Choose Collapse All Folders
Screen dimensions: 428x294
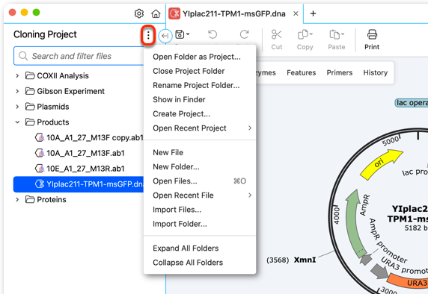[x=188, y=263]
